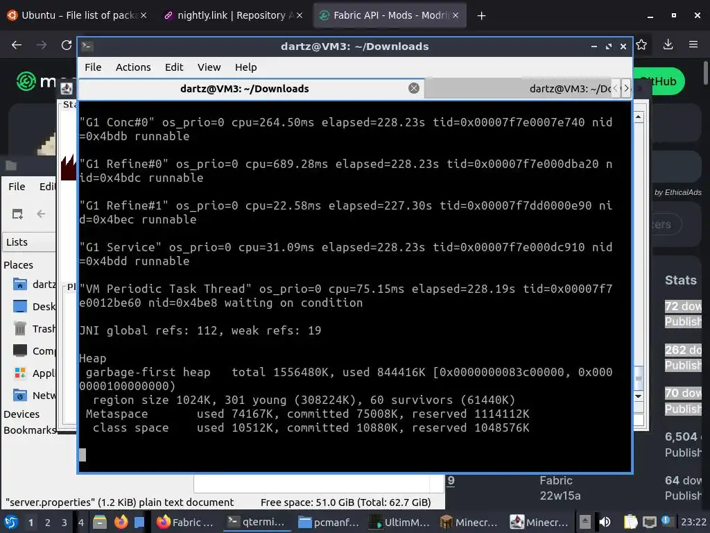Select Applications in file manager Places

click(x=35, y=373)
